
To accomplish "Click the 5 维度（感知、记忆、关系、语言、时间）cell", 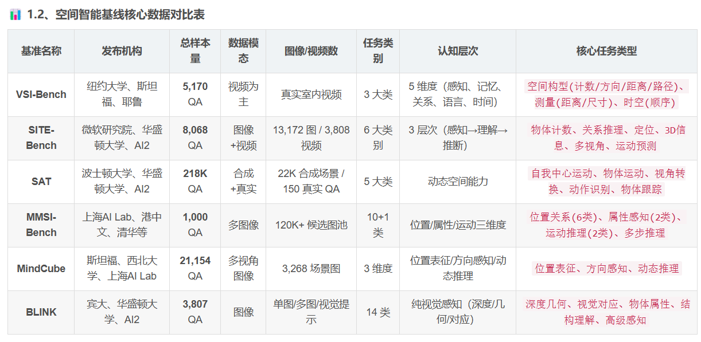I will click(458, 95).
